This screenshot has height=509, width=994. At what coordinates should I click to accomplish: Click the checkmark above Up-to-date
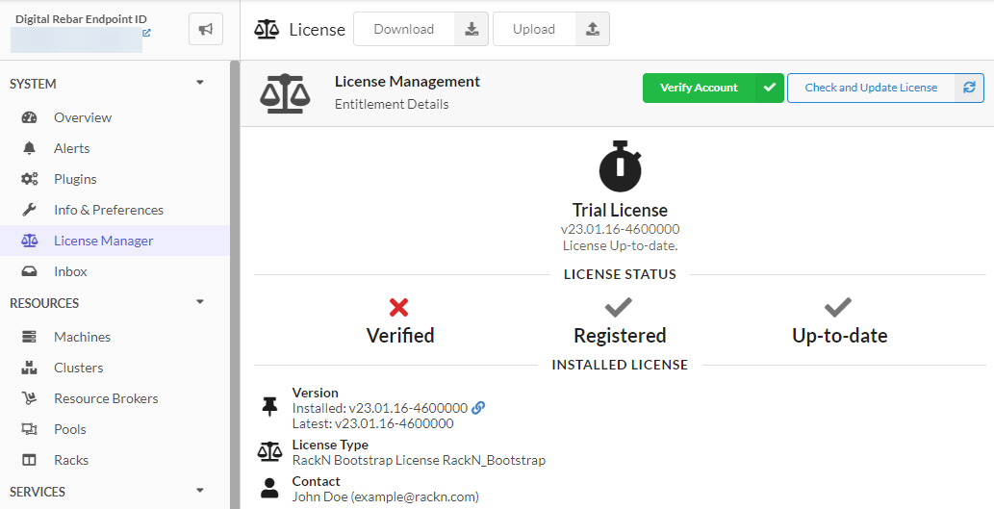pos(838,308)
